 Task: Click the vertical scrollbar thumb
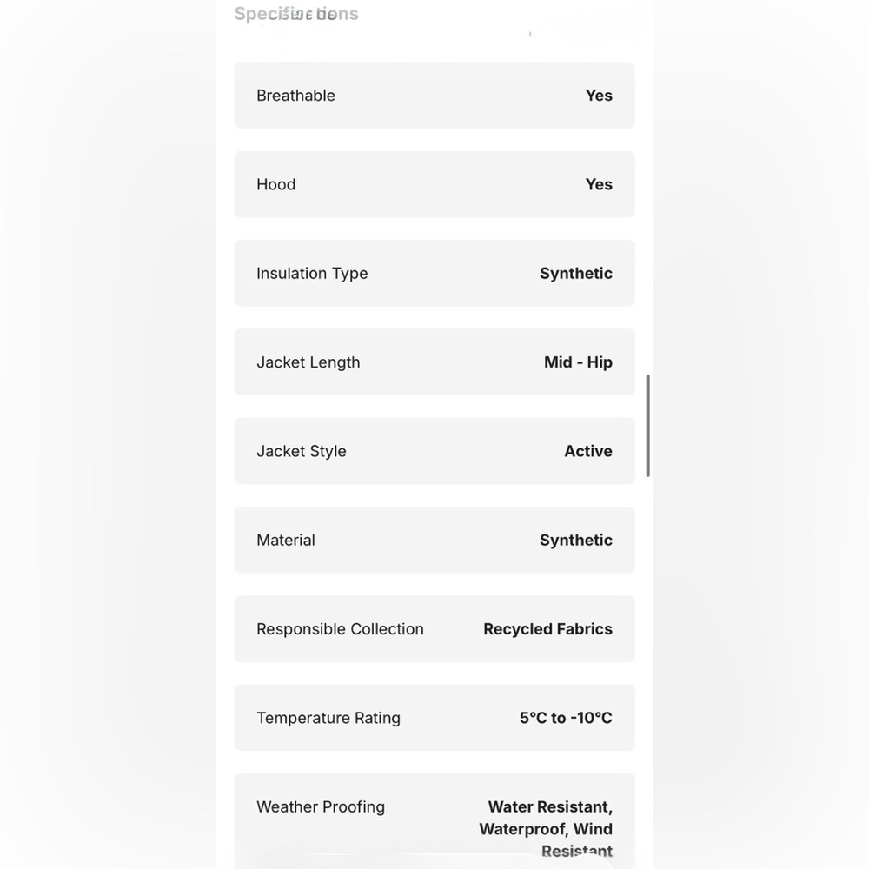[x=648, y=426]
